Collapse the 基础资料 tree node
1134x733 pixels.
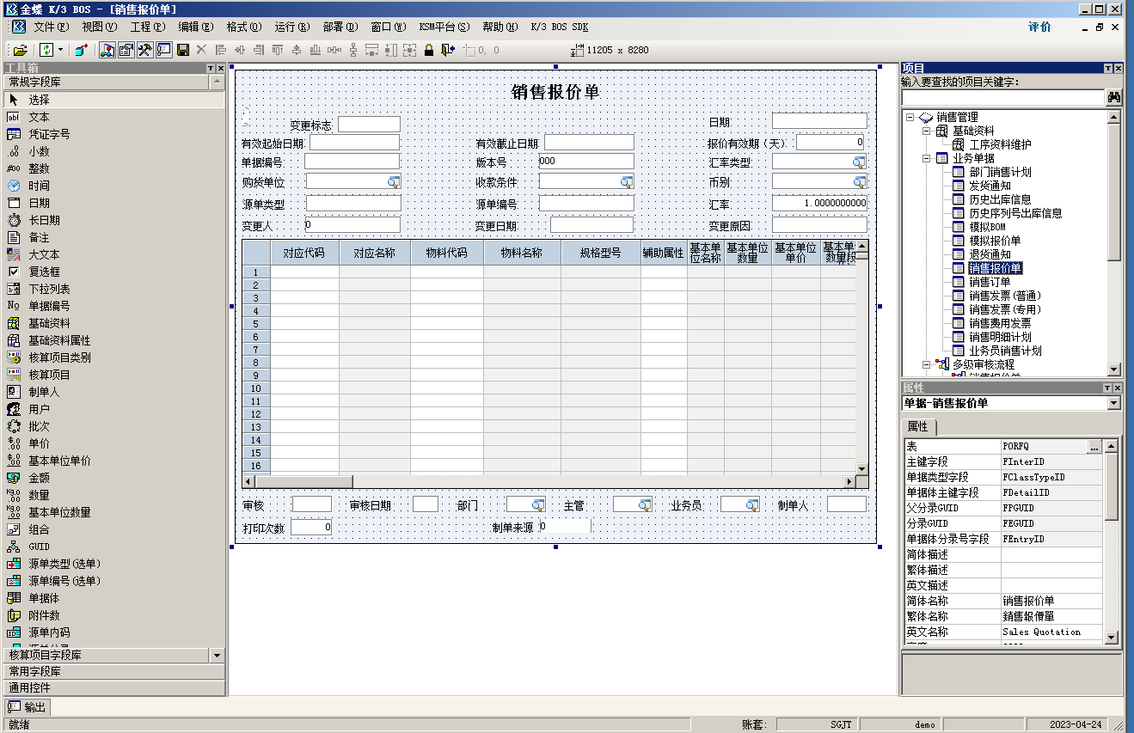point(927,131)
